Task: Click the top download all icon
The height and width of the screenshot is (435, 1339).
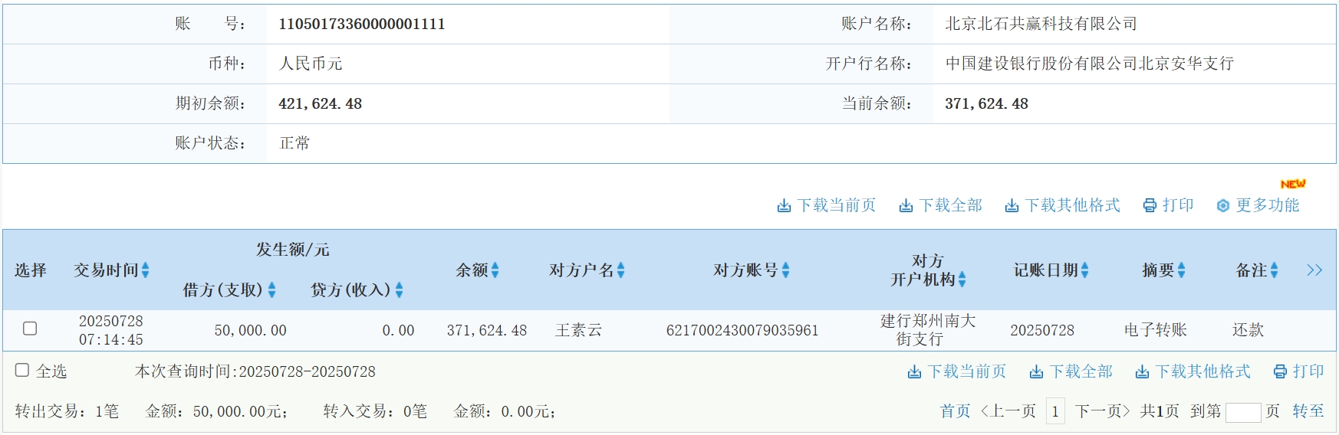Action: click(906, 206)
